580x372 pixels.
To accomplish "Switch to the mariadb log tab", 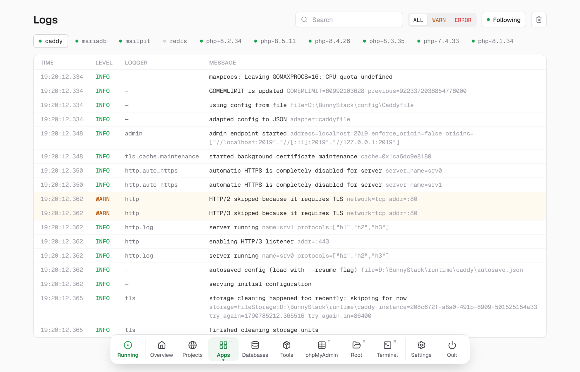I will click(x=91, y=41).
